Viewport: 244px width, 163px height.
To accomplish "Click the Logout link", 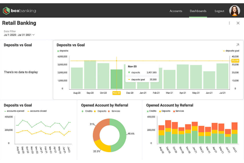I will click(219, 11).
